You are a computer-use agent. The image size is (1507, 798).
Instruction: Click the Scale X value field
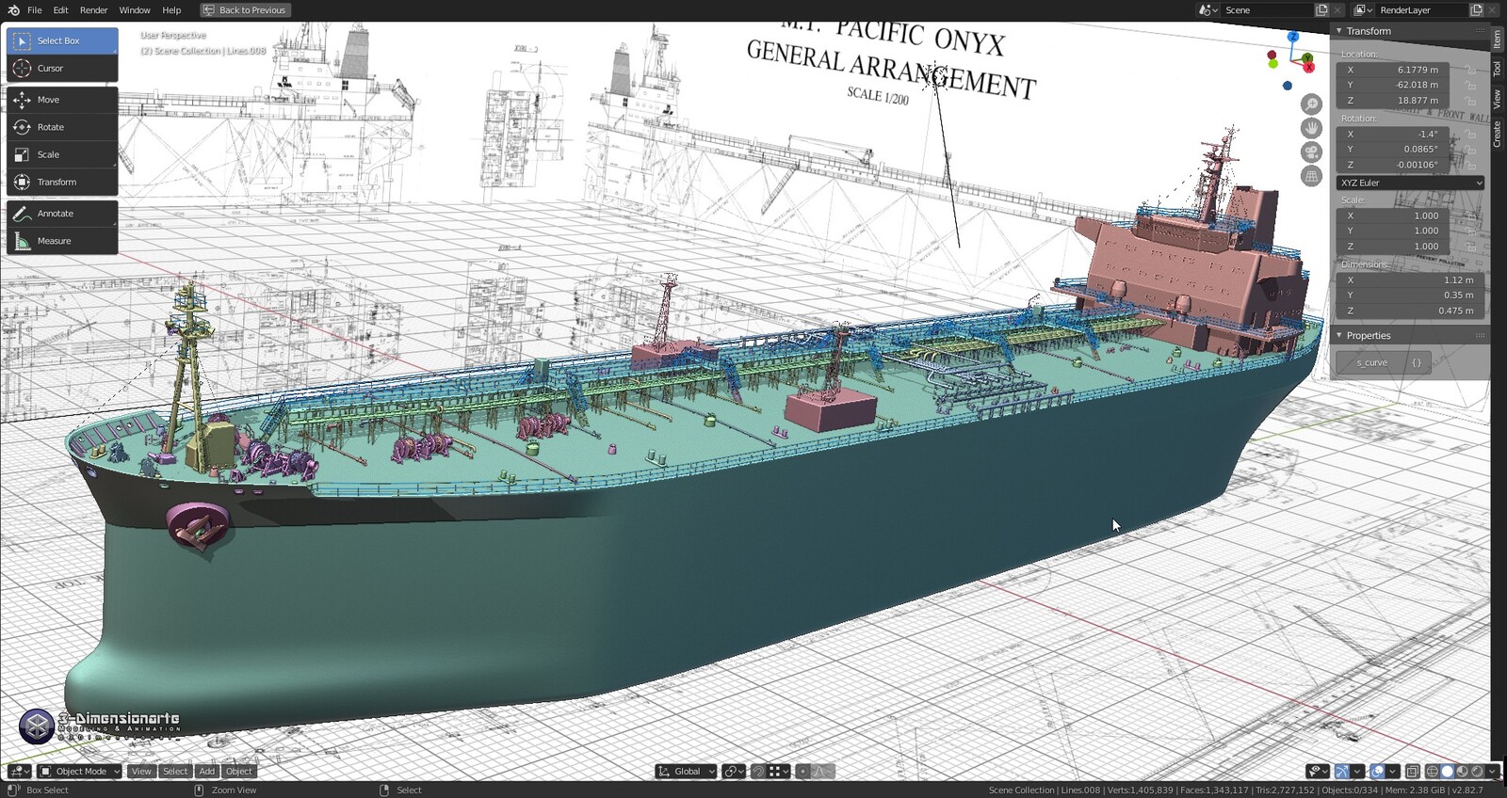1393,215
